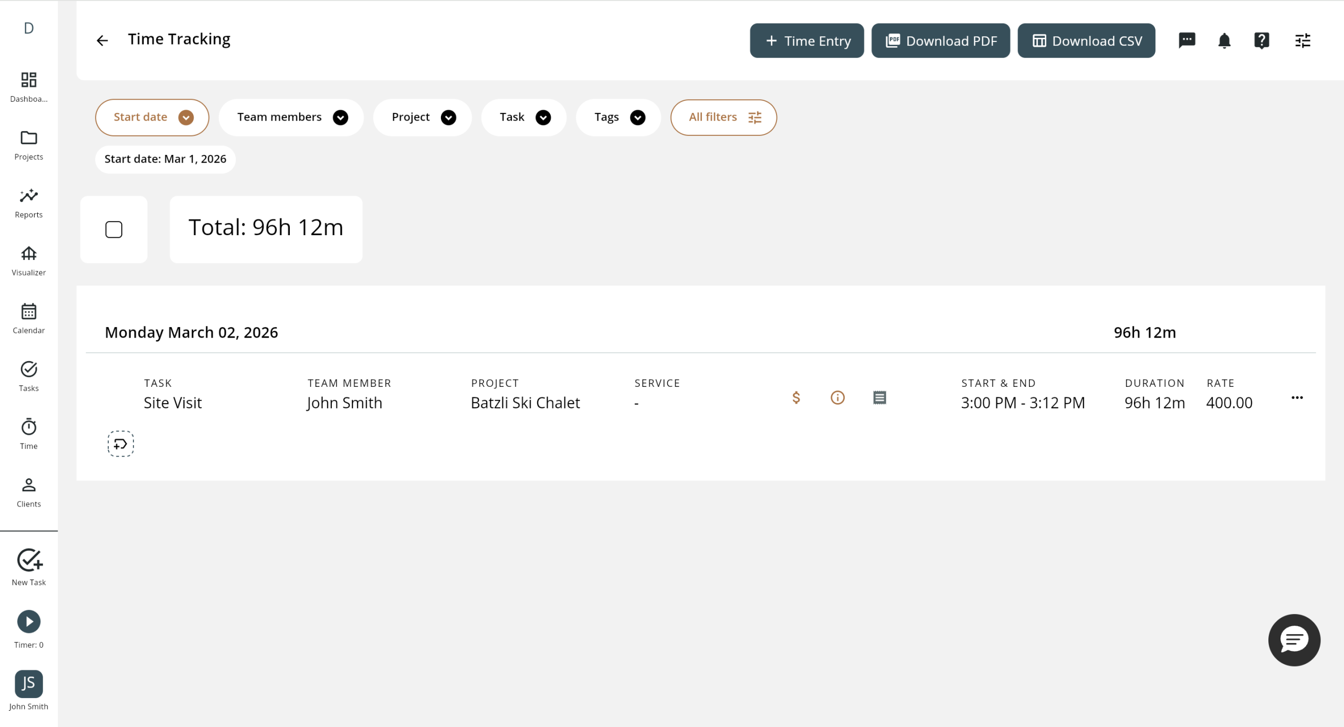Open the Tags filter dropdown
Image resolution: width=1344 pixels, height=727 pixels.
[618, 117]
